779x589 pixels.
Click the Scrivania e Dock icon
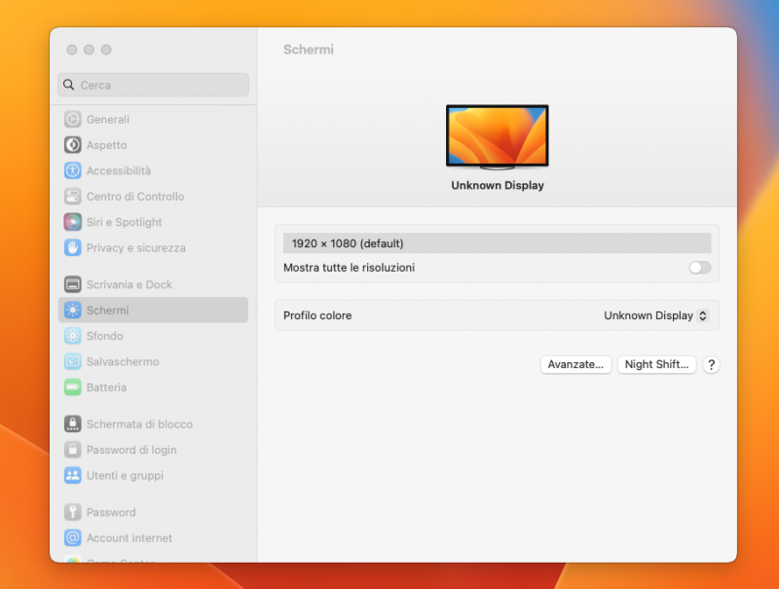(x=72, y=284)
